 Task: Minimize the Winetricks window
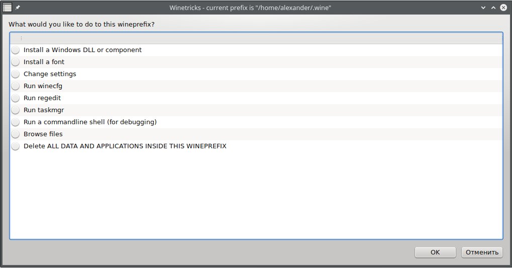(483, 8)
